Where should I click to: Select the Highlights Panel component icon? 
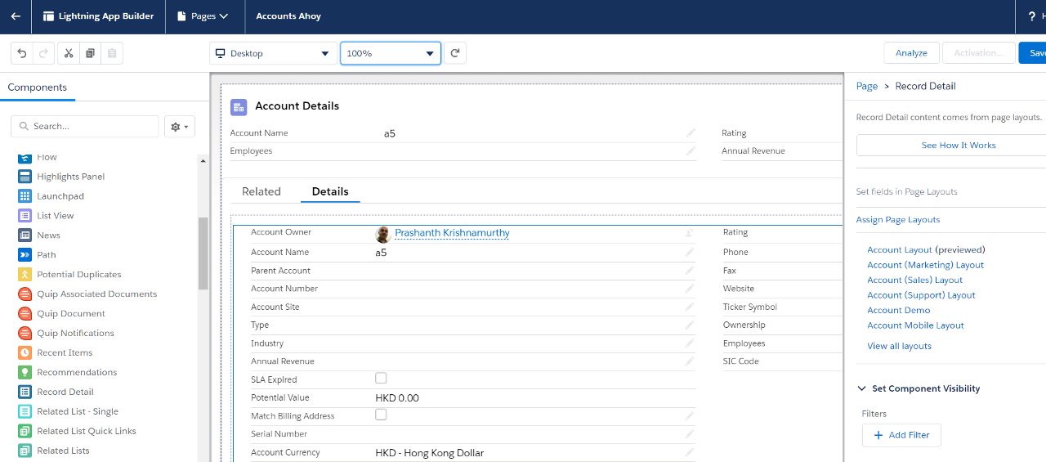point(25,177)
